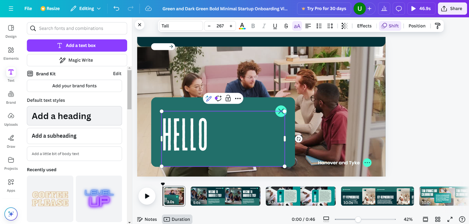Click the Magic Write button
This screenshot has height=224, width=469.
77,60
